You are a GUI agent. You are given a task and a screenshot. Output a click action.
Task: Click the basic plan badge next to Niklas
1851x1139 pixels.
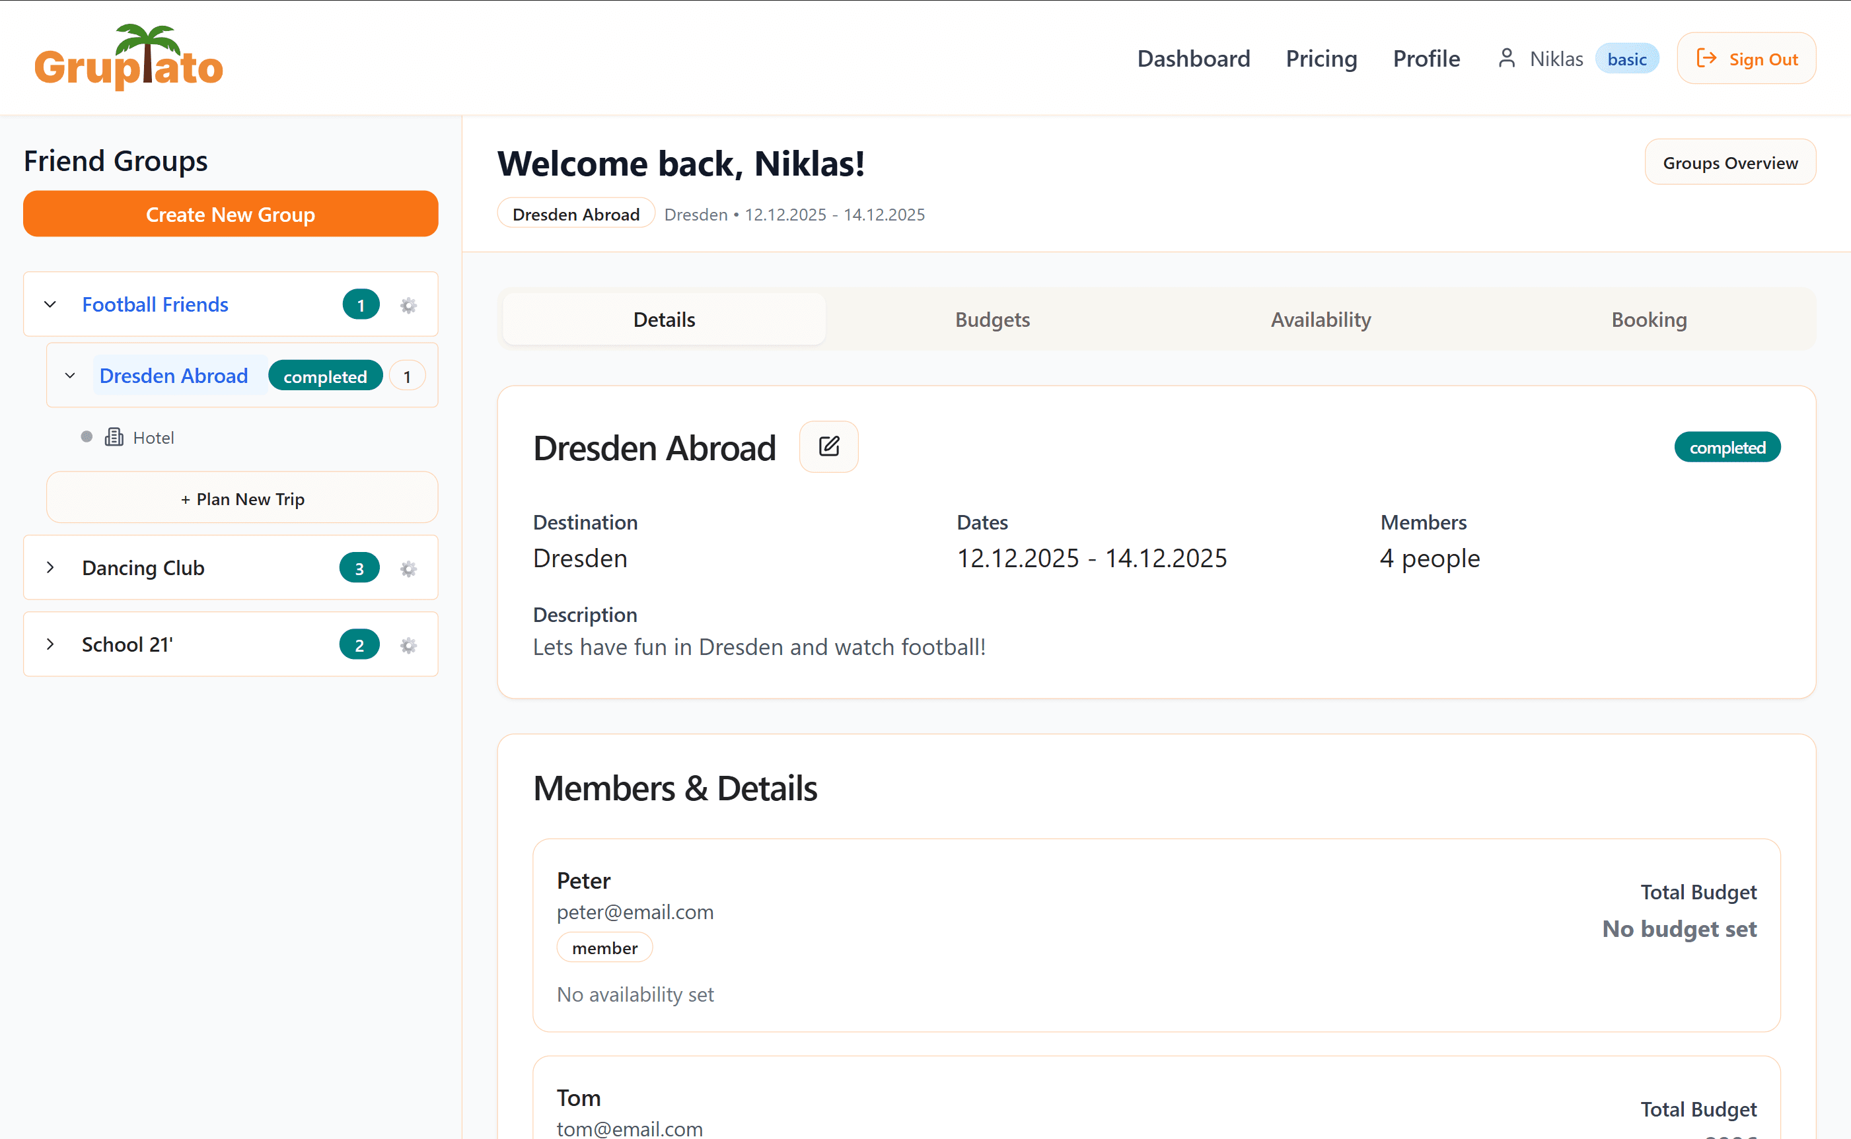tap(1627, 58)
